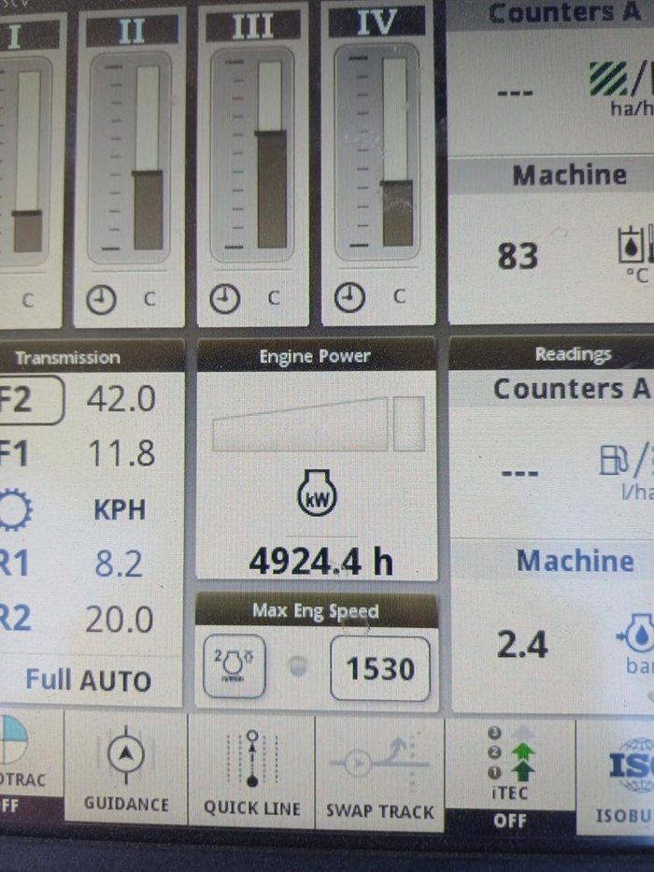Open the Quick Line shortcut
The image size is (654, 872).
pyautogui.click(x=251, y=769)
